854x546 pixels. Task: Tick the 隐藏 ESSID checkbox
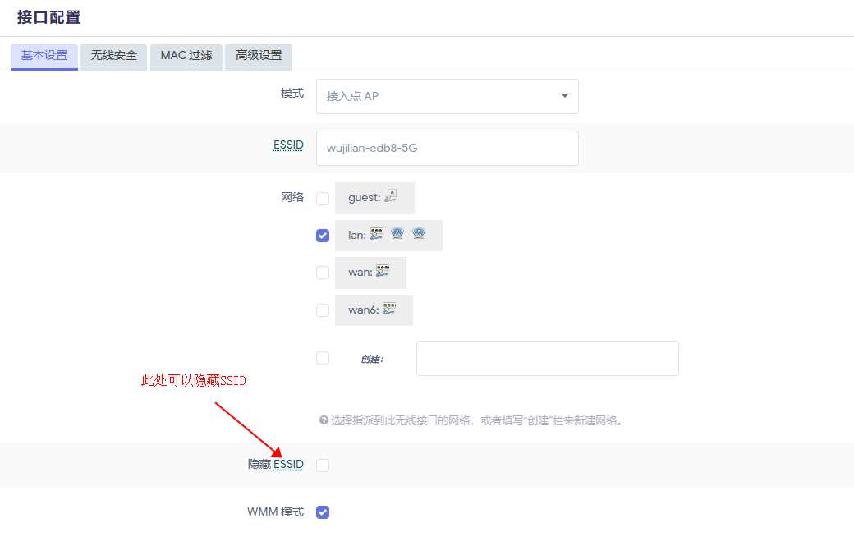(323, 466)
